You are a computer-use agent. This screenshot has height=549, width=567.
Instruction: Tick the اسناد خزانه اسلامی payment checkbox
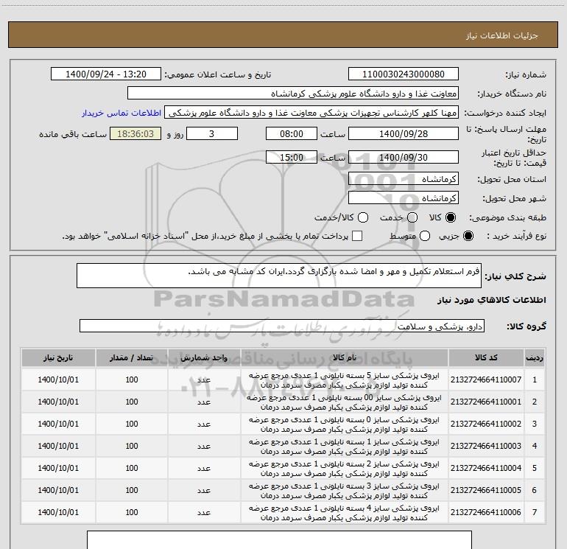pos(357,236)
